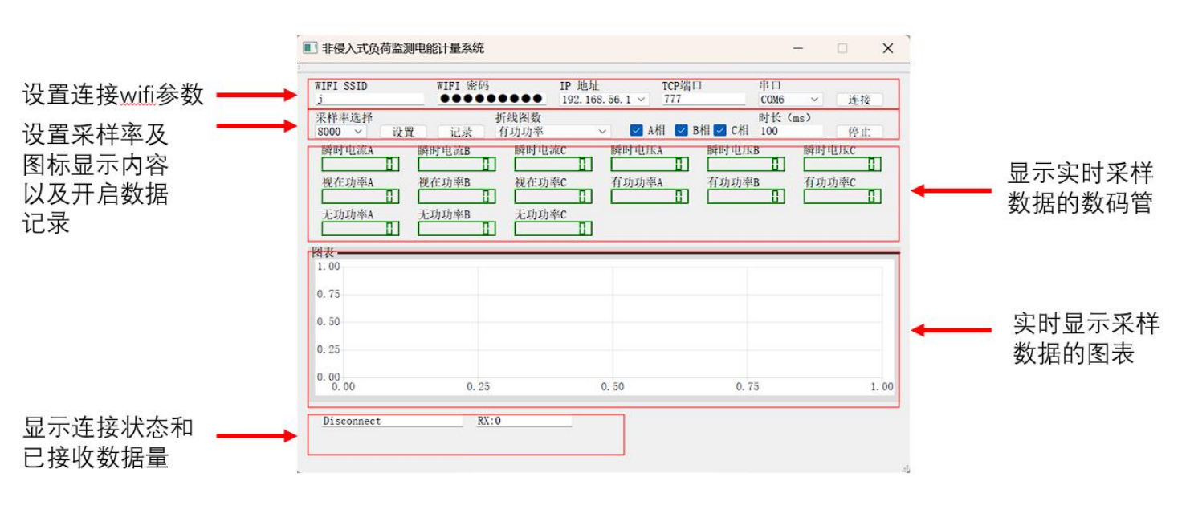Click the 时长(ms) field showing 100
The width and height of the screenshot is (1186, 522).
tap(791, 132)
